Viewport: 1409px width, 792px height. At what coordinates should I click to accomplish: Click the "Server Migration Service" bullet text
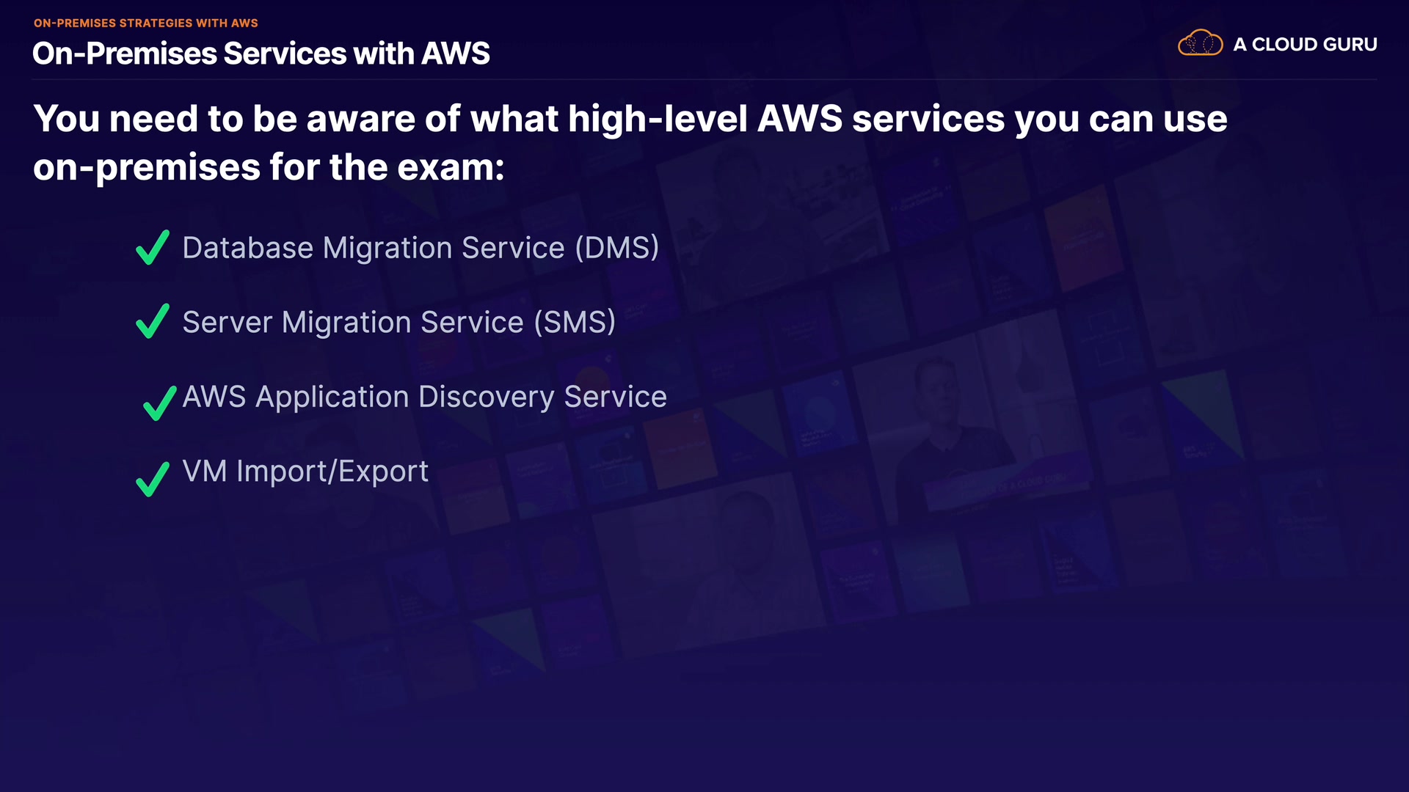(x=352, y=323)
